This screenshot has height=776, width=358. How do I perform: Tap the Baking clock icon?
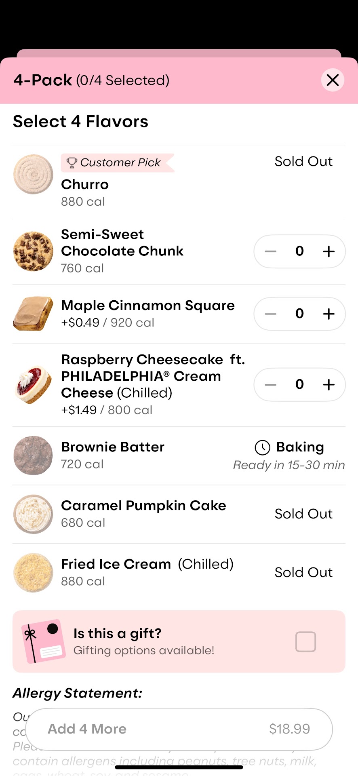point(262,447)
